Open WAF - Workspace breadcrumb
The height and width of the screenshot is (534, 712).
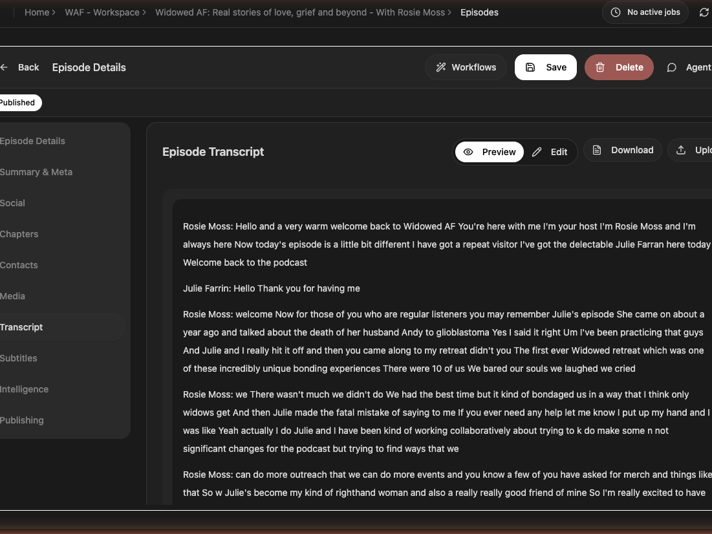tap(102, 12)
